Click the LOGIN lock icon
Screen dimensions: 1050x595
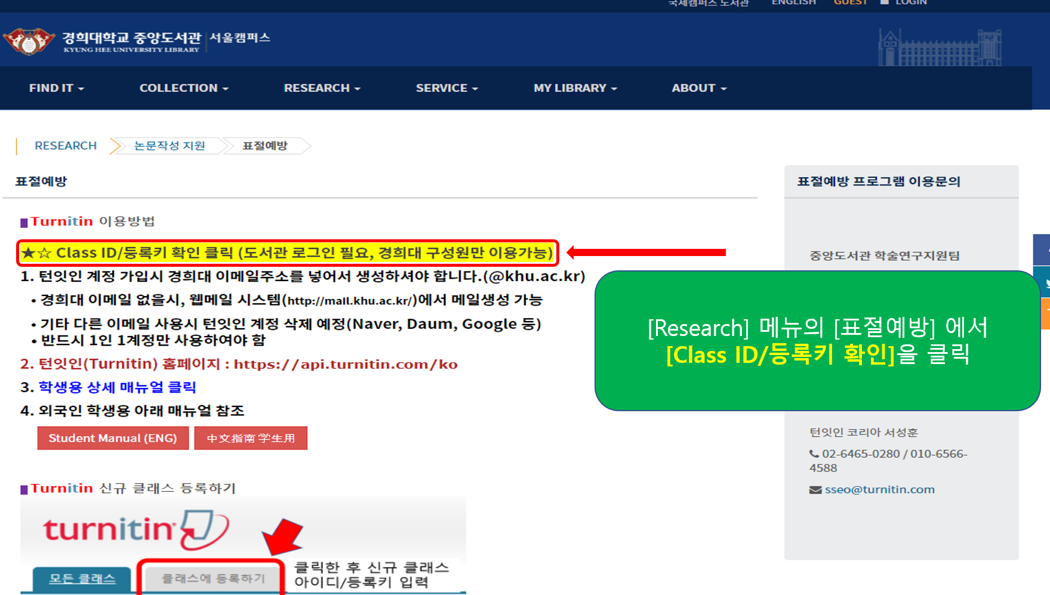885,2
